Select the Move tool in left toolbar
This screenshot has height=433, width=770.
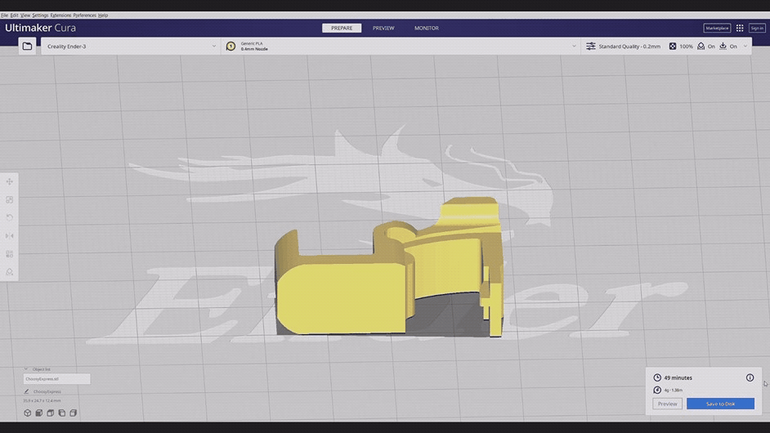coord(10,181)
